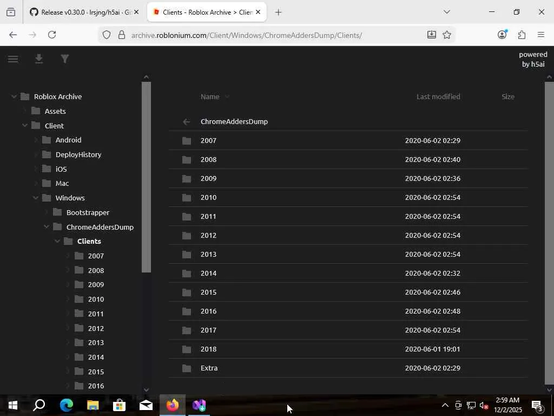Select Bootstrapper in the sidebar tree

click(x=88, y=212)
